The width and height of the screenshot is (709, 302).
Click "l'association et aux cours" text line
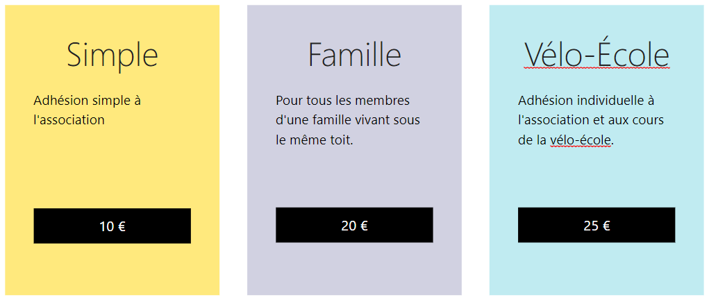(590, 120)
